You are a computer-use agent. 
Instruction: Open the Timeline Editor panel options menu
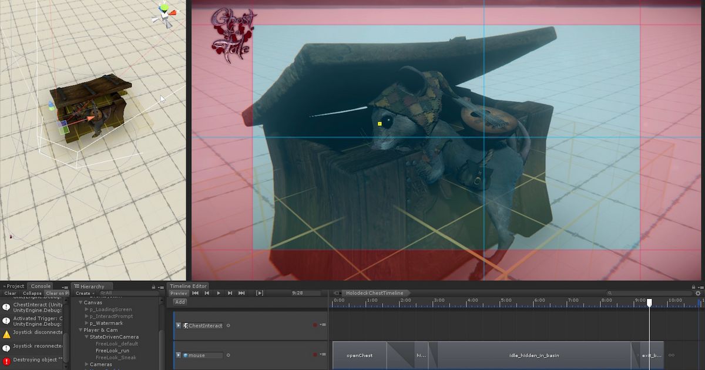tap(700, 287)
